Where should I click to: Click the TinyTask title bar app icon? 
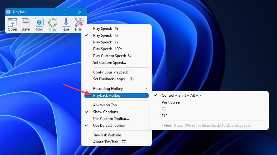[x=8, y=12]
